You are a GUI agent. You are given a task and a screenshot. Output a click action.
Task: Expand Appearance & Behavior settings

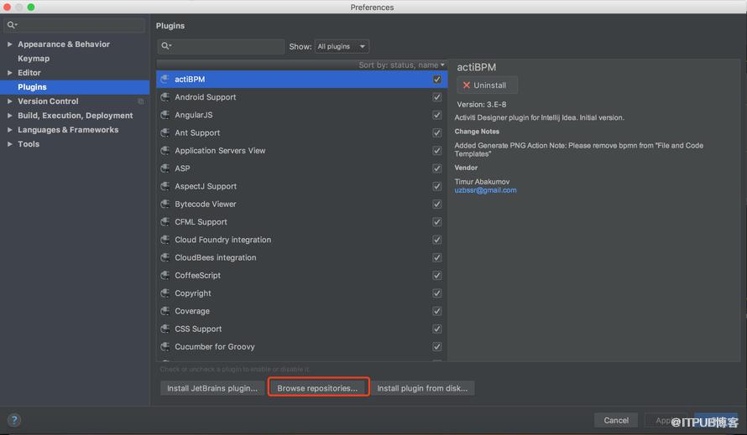(9, 44)
